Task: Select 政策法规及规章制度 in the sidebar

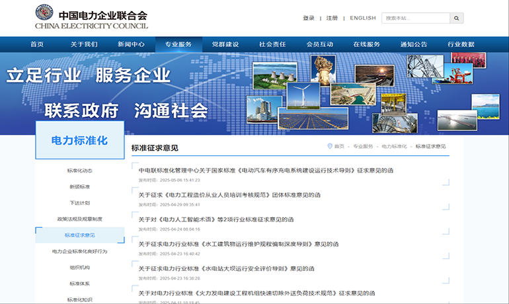Action: [x=80, y=219]
